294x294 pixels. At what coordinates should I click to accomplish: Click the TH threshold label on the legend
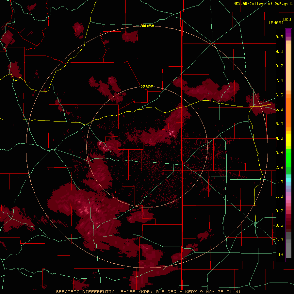[x=281, y=254]
